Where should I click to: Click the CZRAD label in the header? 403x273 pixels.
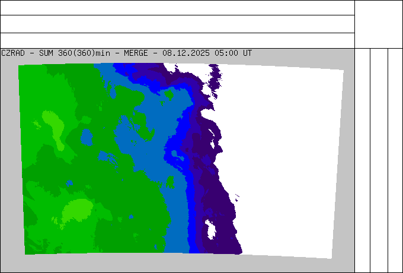pos(12,53)
